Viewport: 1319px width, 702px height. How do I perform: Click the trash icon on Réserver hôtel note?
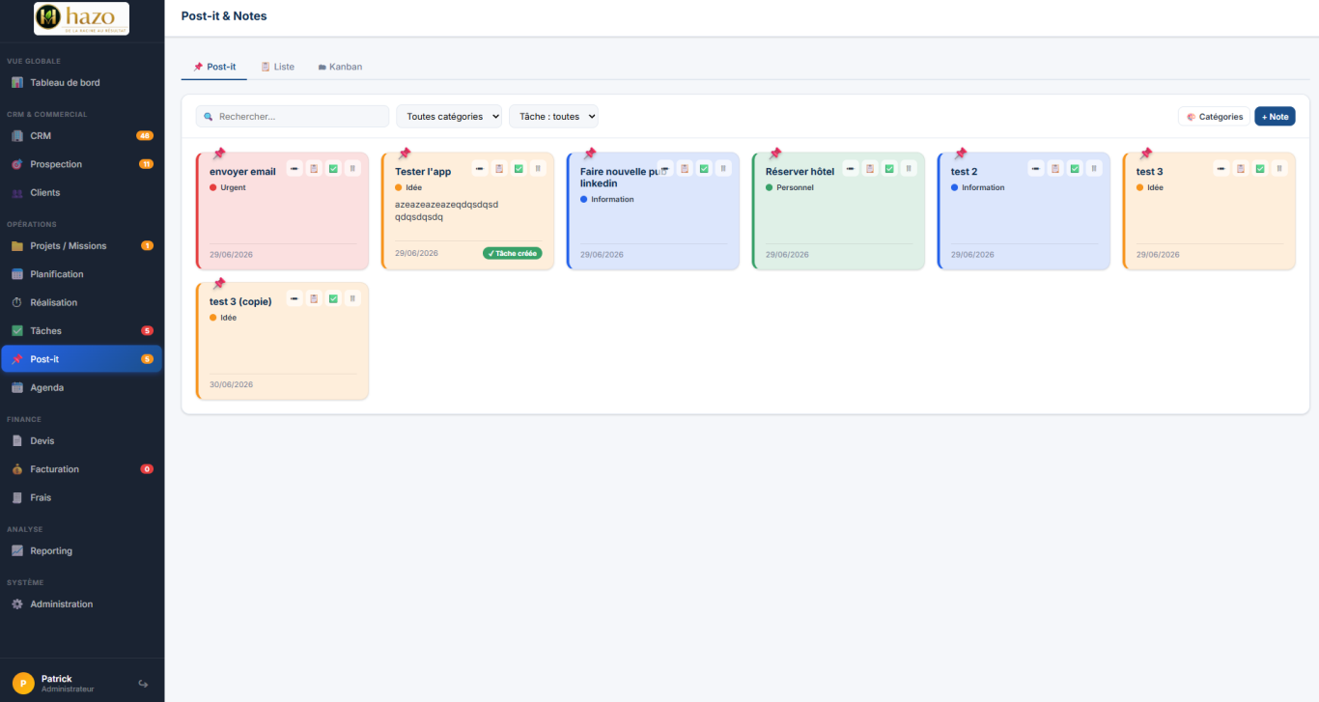(x=909, y=168)
